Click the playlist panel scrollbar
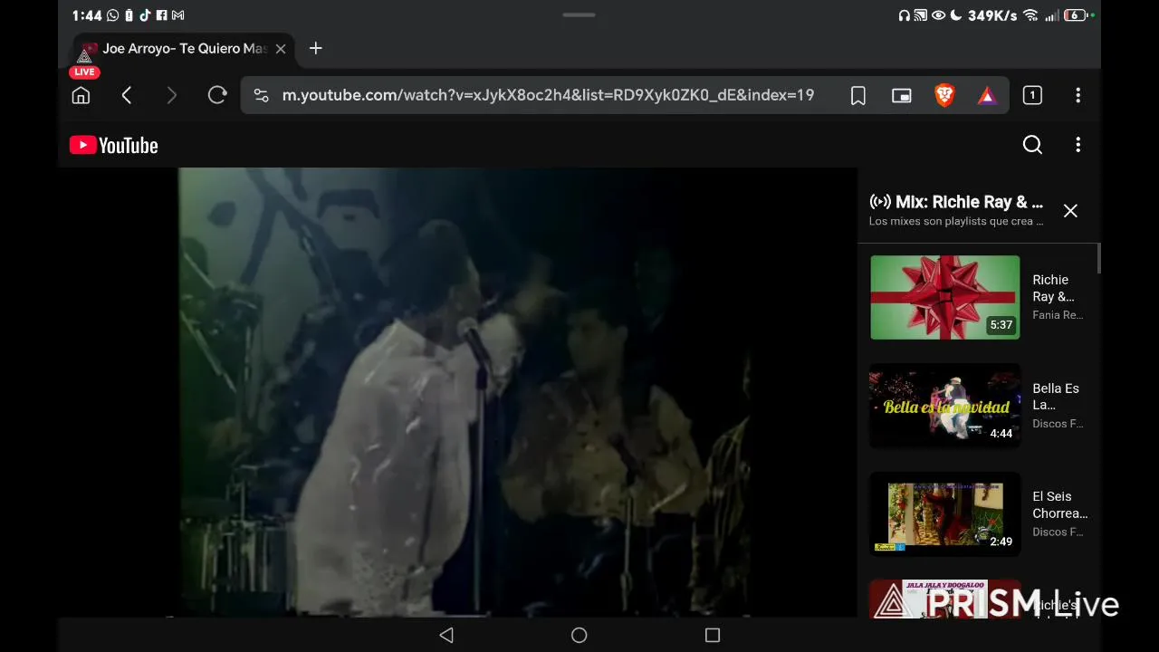This screenshot has width=1159, height=652. 1098,259
